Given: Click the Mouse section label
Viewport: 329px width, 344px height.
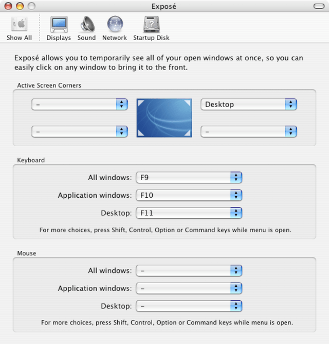Looking at the screenshot, I should pyautogui.click(x=27, y=253).
